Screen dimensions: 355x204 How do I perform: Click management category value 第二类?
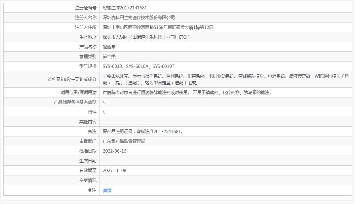click(109, 56)
